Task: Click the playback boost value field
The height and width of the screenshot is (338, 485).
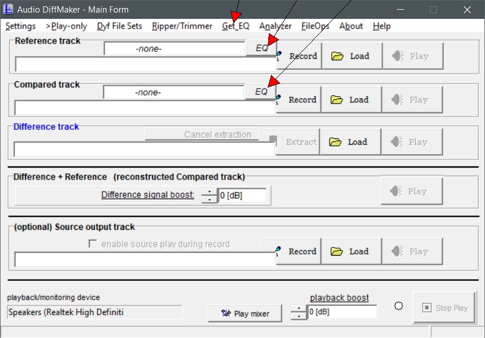Action: tap(342, 312)
